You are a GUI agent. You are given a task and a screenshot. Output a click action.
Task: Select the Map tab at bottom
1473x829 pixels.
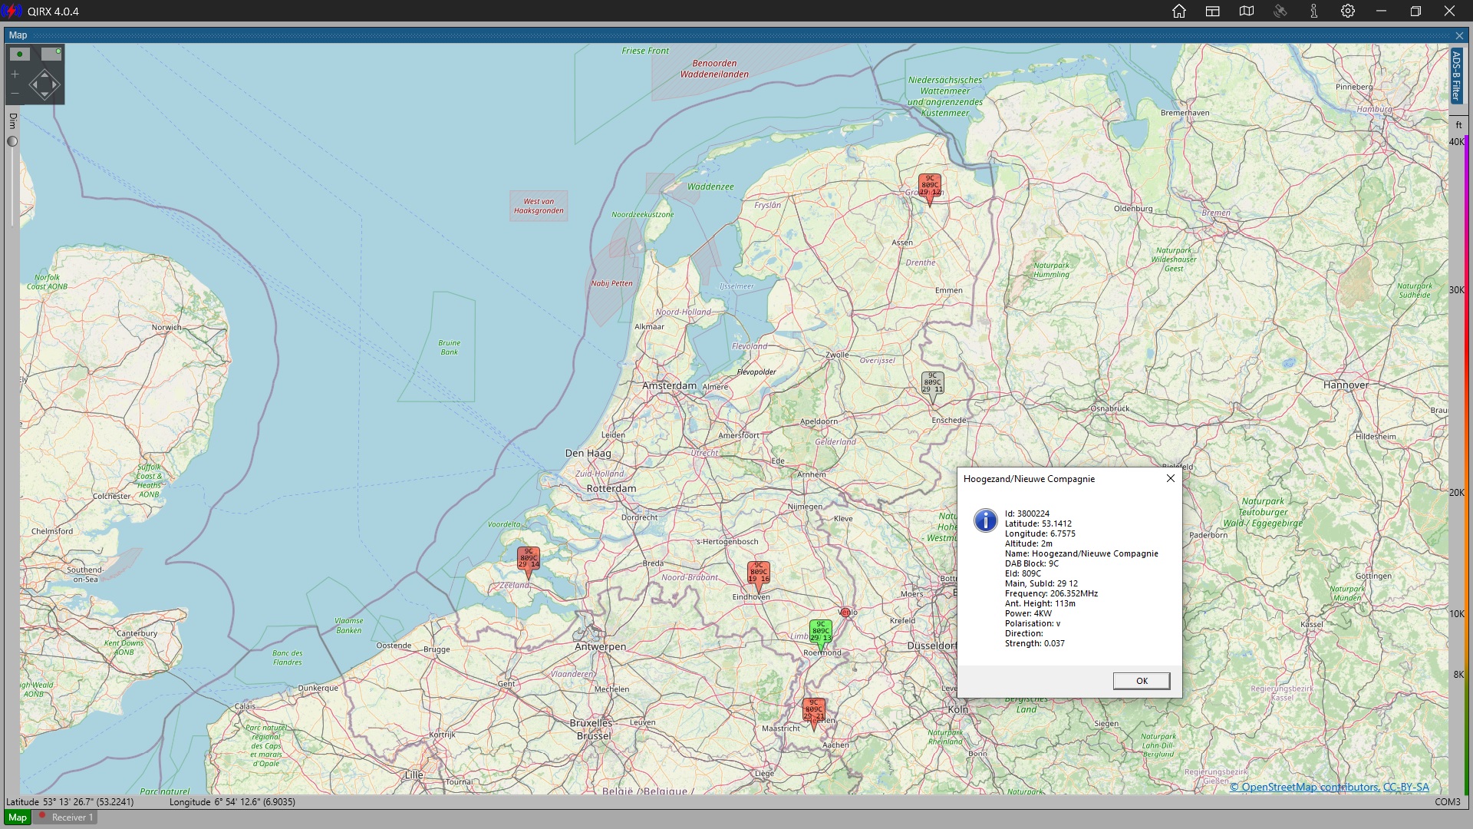[x=17, y=817]
